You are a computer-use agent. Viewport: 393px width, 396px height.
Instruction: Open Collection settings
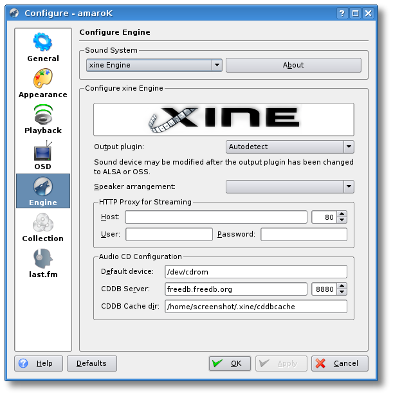point(43,224)
